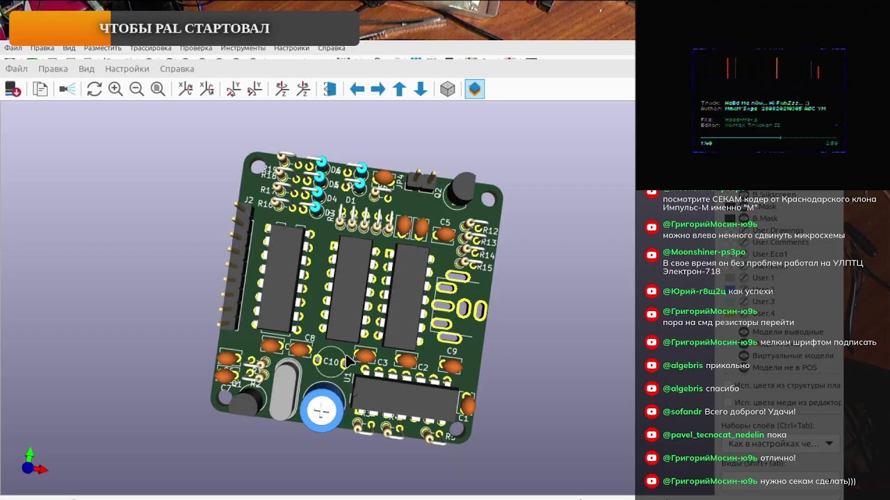This screenshot has height=500, width=890.
Task: Enable raytracing render mode icon
Action: point(67,89)
